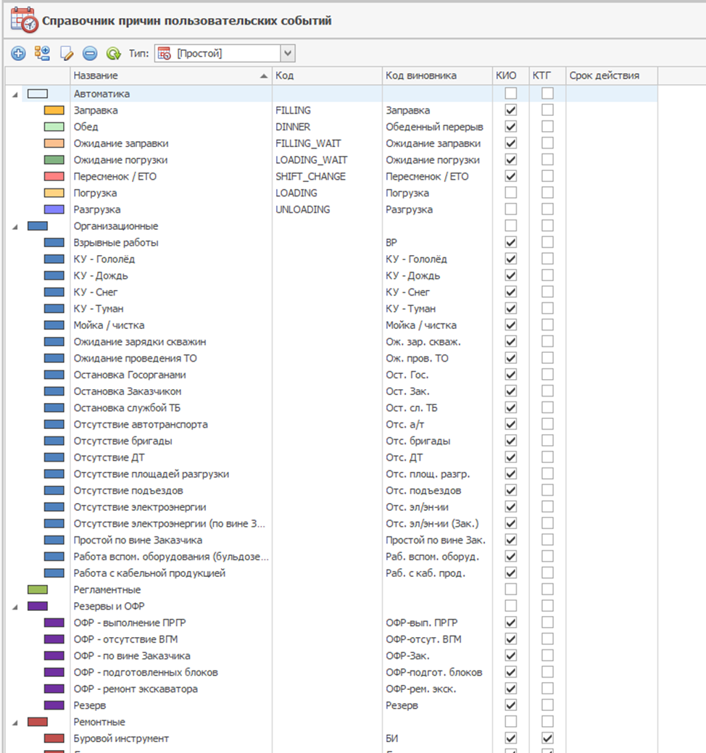
Task: Click the sort arrow in the Название header
Action: (262, 76)
